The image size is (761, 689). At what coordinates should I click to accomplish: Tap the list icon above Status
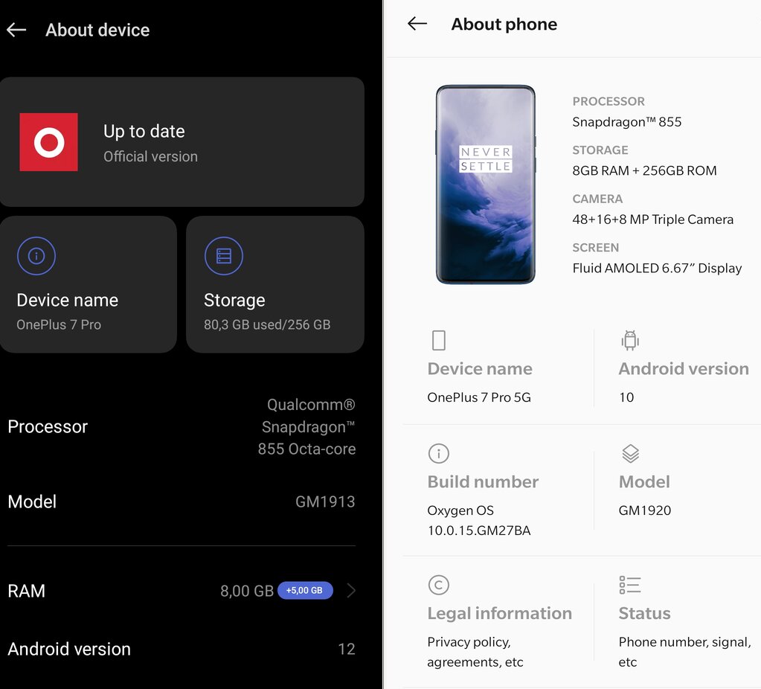tap(630, 585)
